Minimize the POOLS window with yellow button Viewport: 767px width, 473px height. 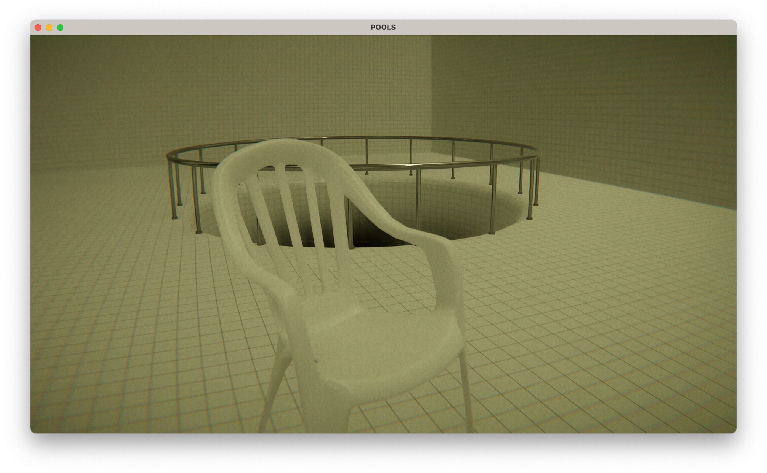click(x=49, y=28)
